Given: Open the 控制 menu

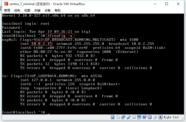Looking at the screenshot, I should point(17,11).
